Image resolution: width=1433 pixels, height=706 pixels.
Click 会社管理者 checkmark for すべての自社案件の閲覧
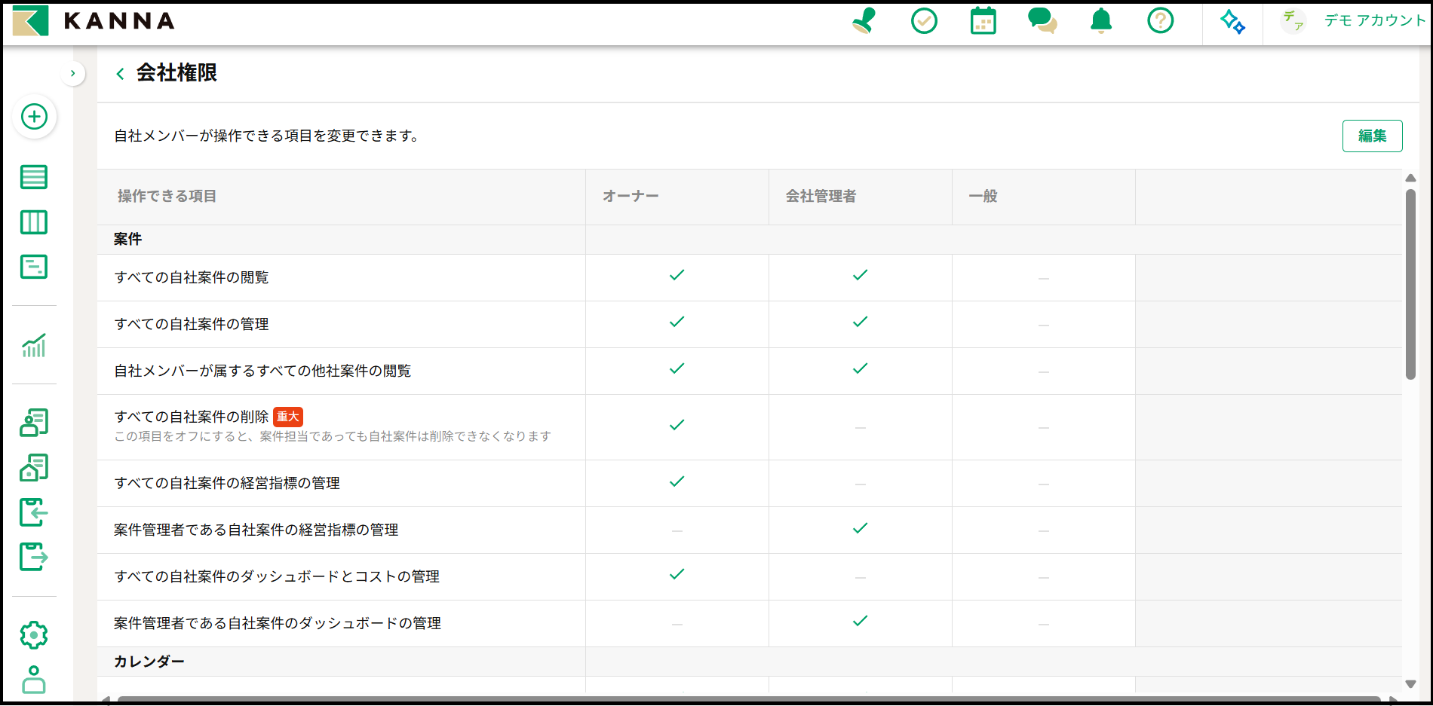[861, 275]
